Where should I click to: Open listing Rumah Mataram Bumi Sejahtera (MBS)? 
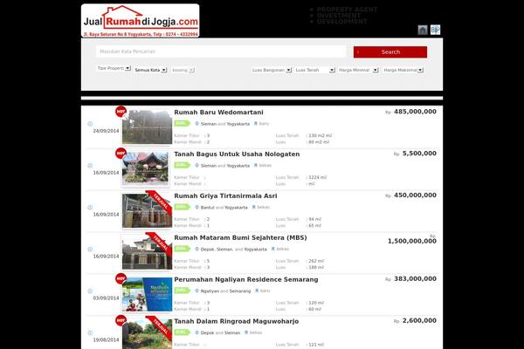(240, 237)
